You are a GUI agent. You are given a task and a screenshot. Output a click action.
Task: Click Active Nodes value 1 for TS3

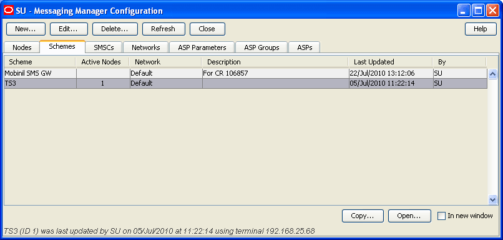pyautogui.click(x=102, y=84)
